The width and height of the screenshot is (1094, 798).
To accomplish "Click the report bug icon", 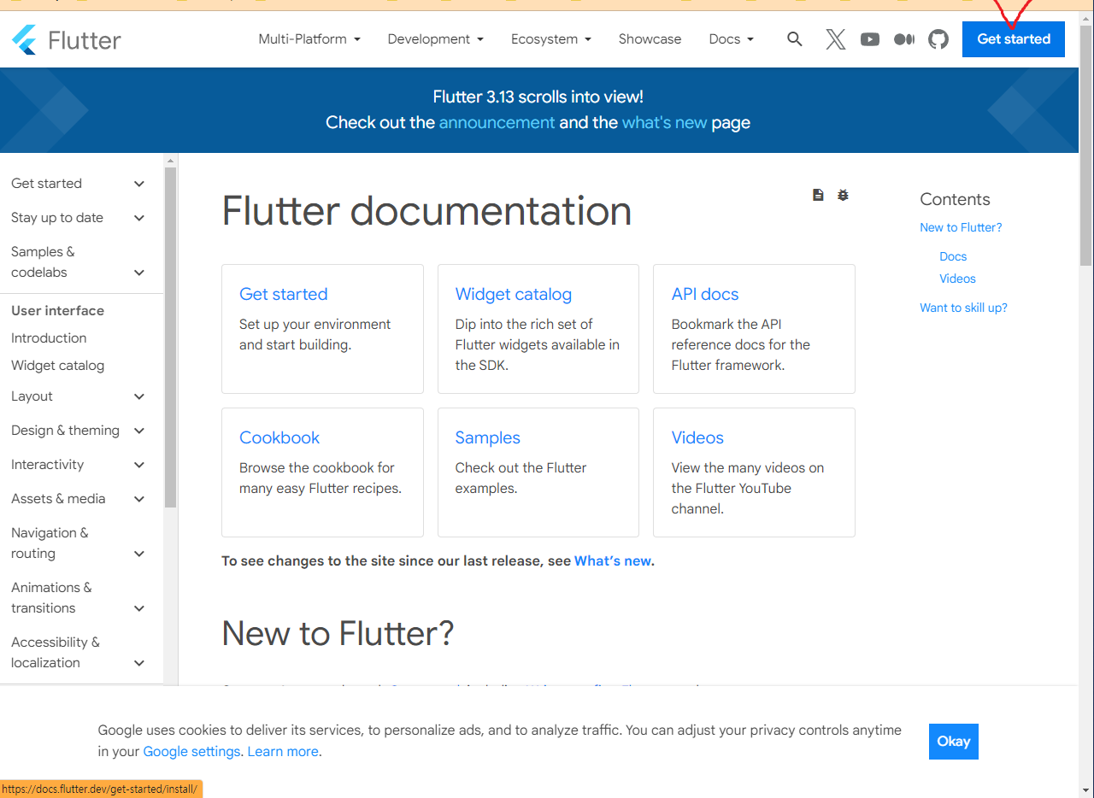I will coord(843,195).
